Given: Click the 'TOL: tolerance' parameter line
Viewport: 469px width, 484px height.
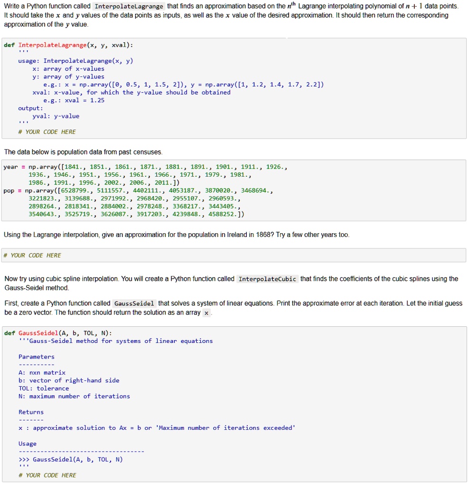Looking at the screenshot, I should pos(44,389).
